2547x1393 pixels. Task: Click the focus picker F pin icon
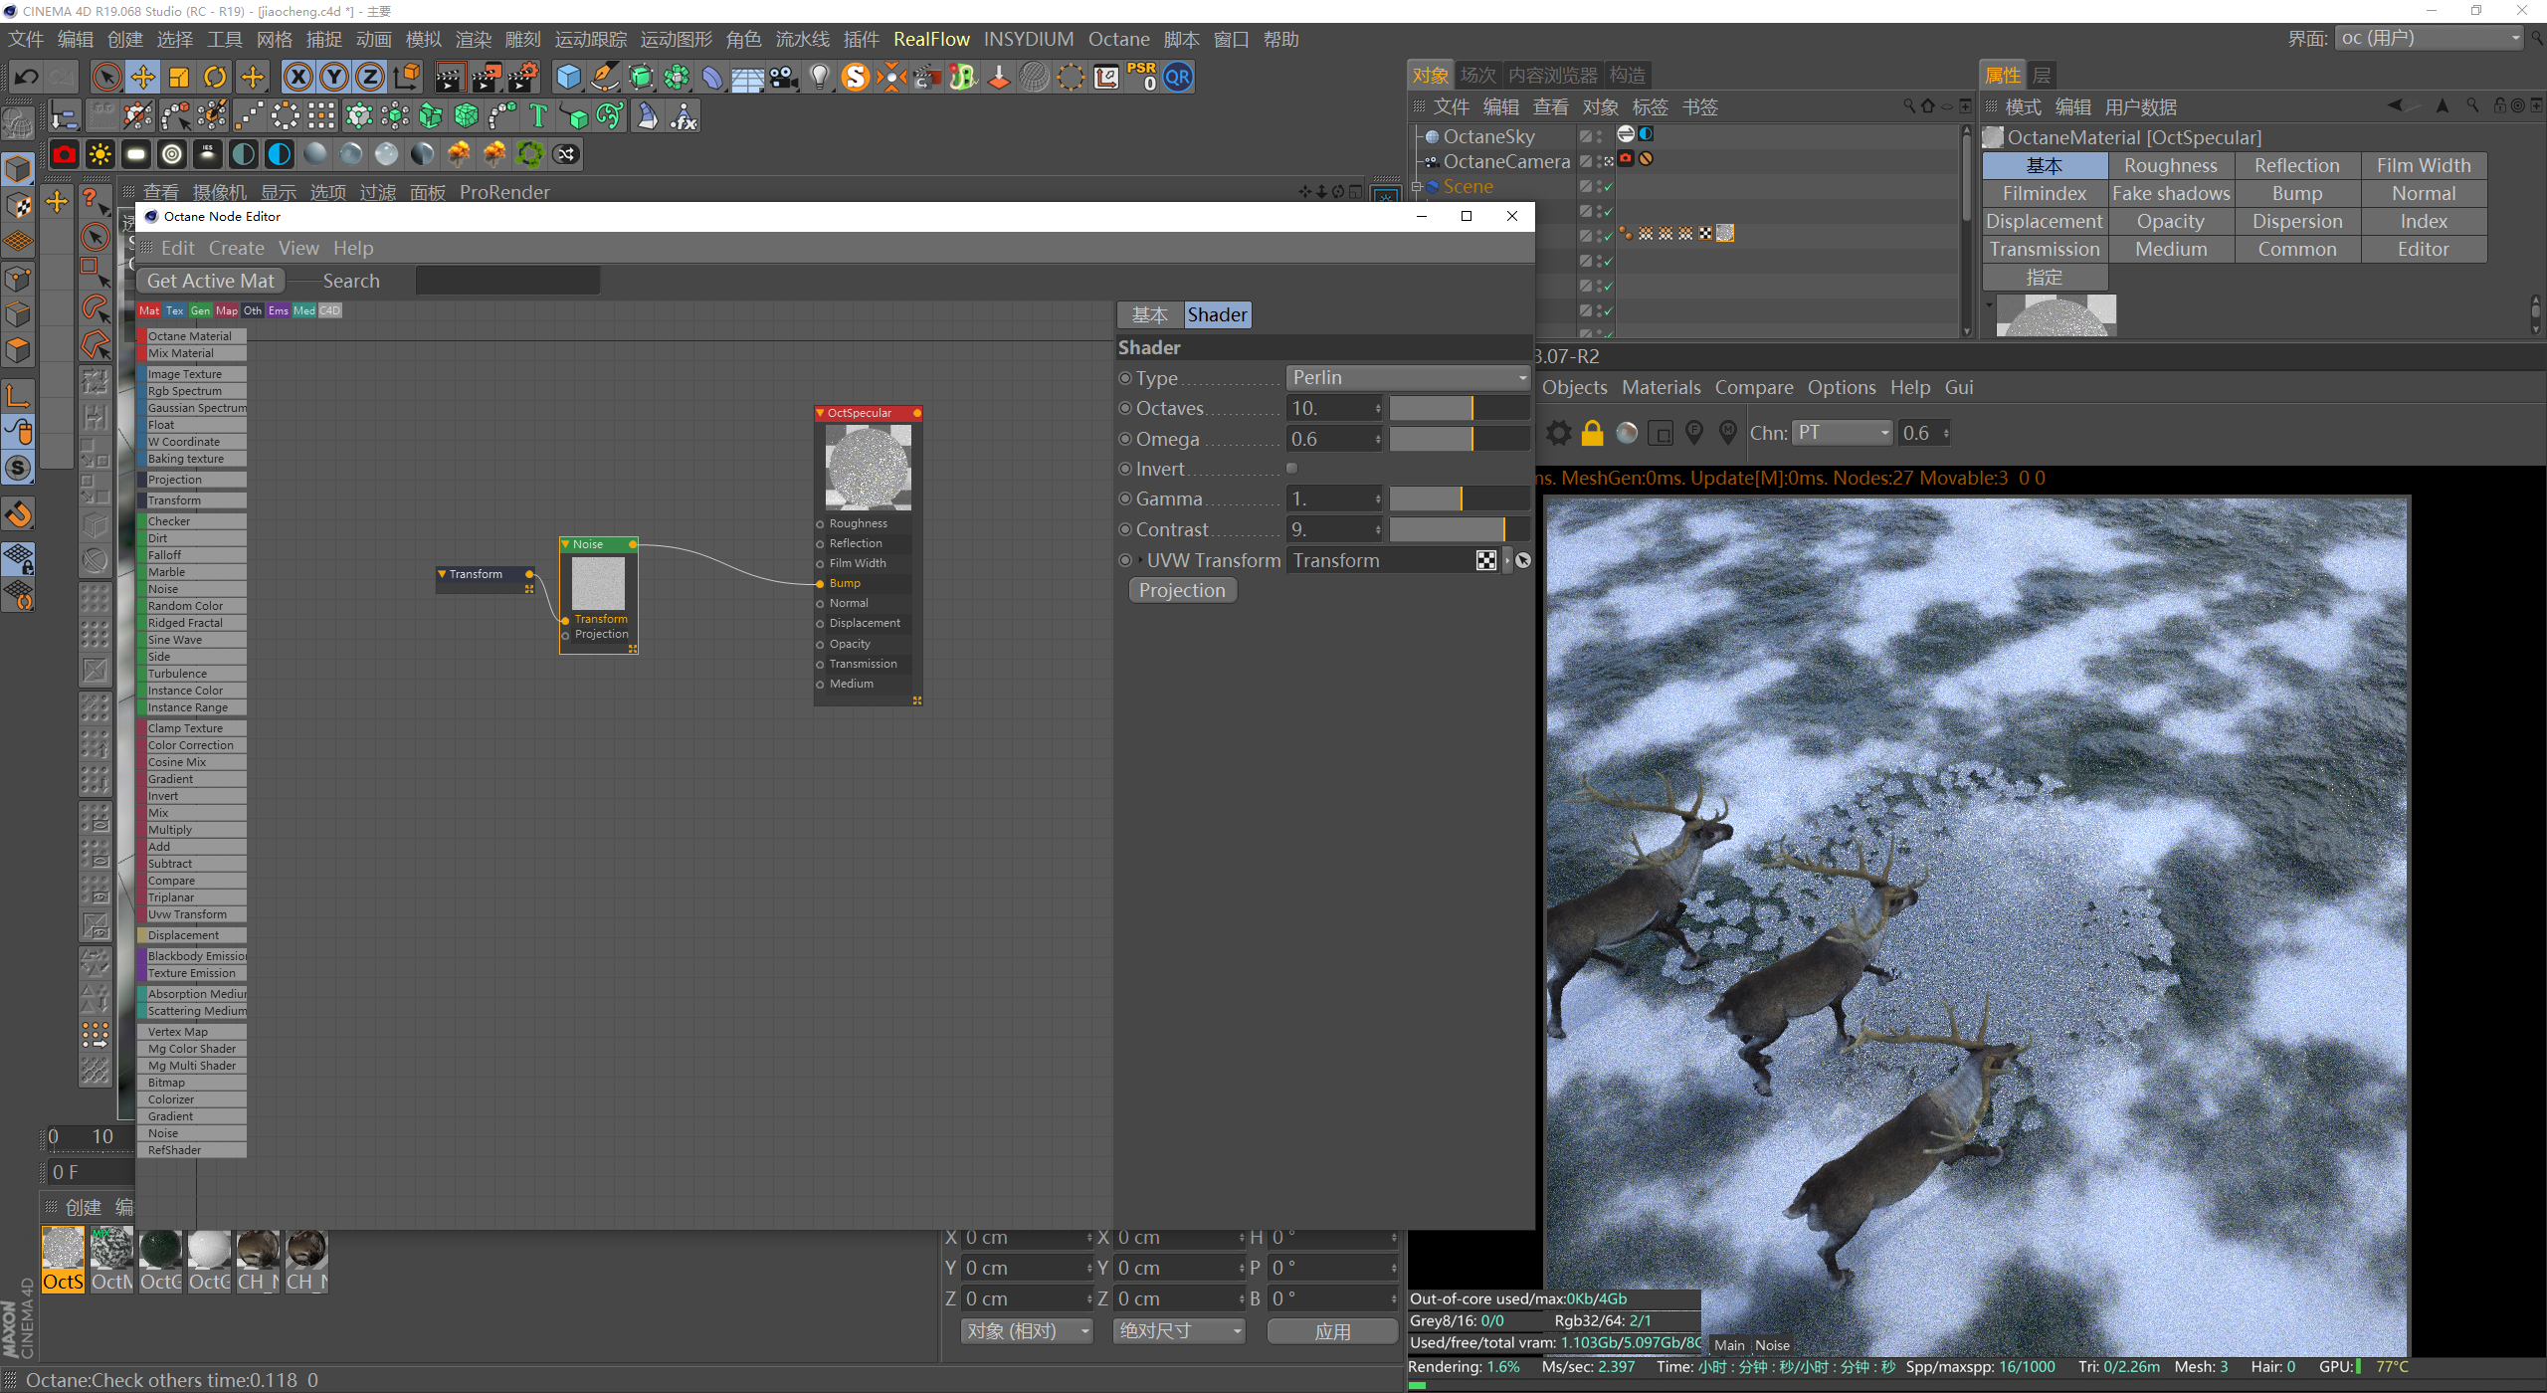1694,433
